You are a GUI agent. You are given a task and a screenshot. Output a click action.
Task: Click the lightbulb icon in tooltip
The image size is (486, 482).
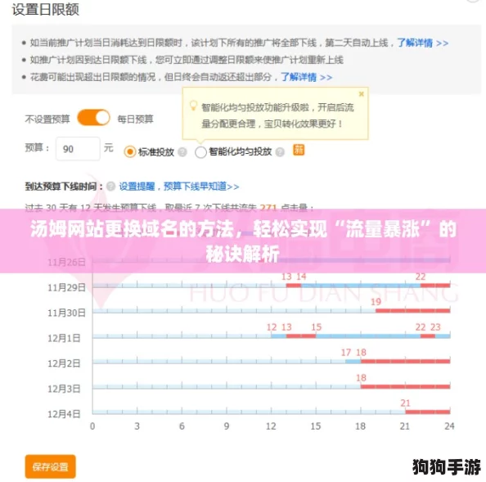click(193, 106)
